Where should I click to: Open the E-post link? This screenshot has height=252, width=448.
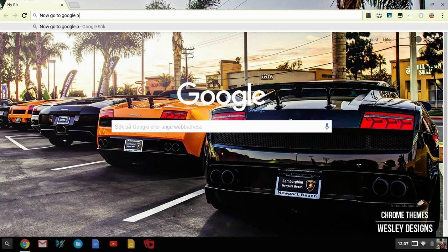pos(372,40)
